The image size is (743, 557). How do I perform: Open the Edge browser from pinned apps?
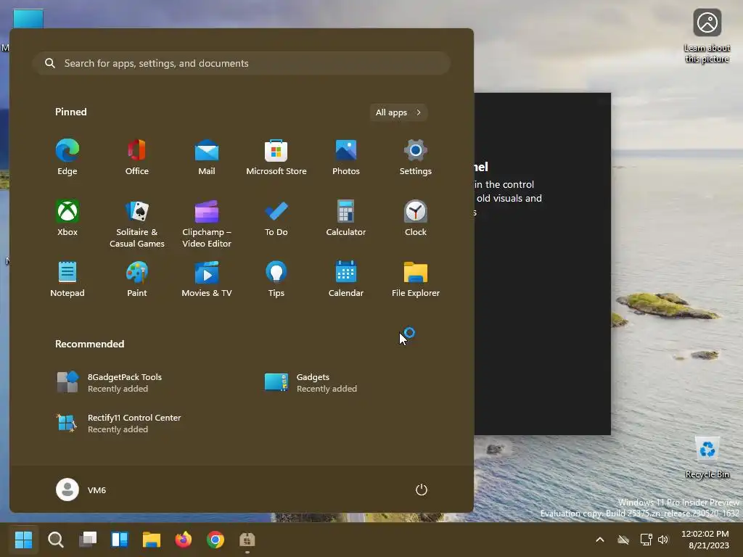coord(67,157)
